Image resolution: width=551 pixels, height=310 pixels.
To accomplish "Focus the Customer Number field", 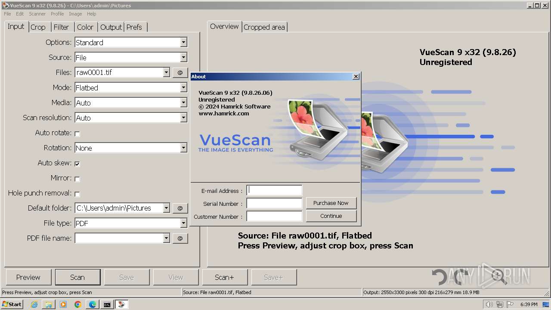I will (274, 216).
